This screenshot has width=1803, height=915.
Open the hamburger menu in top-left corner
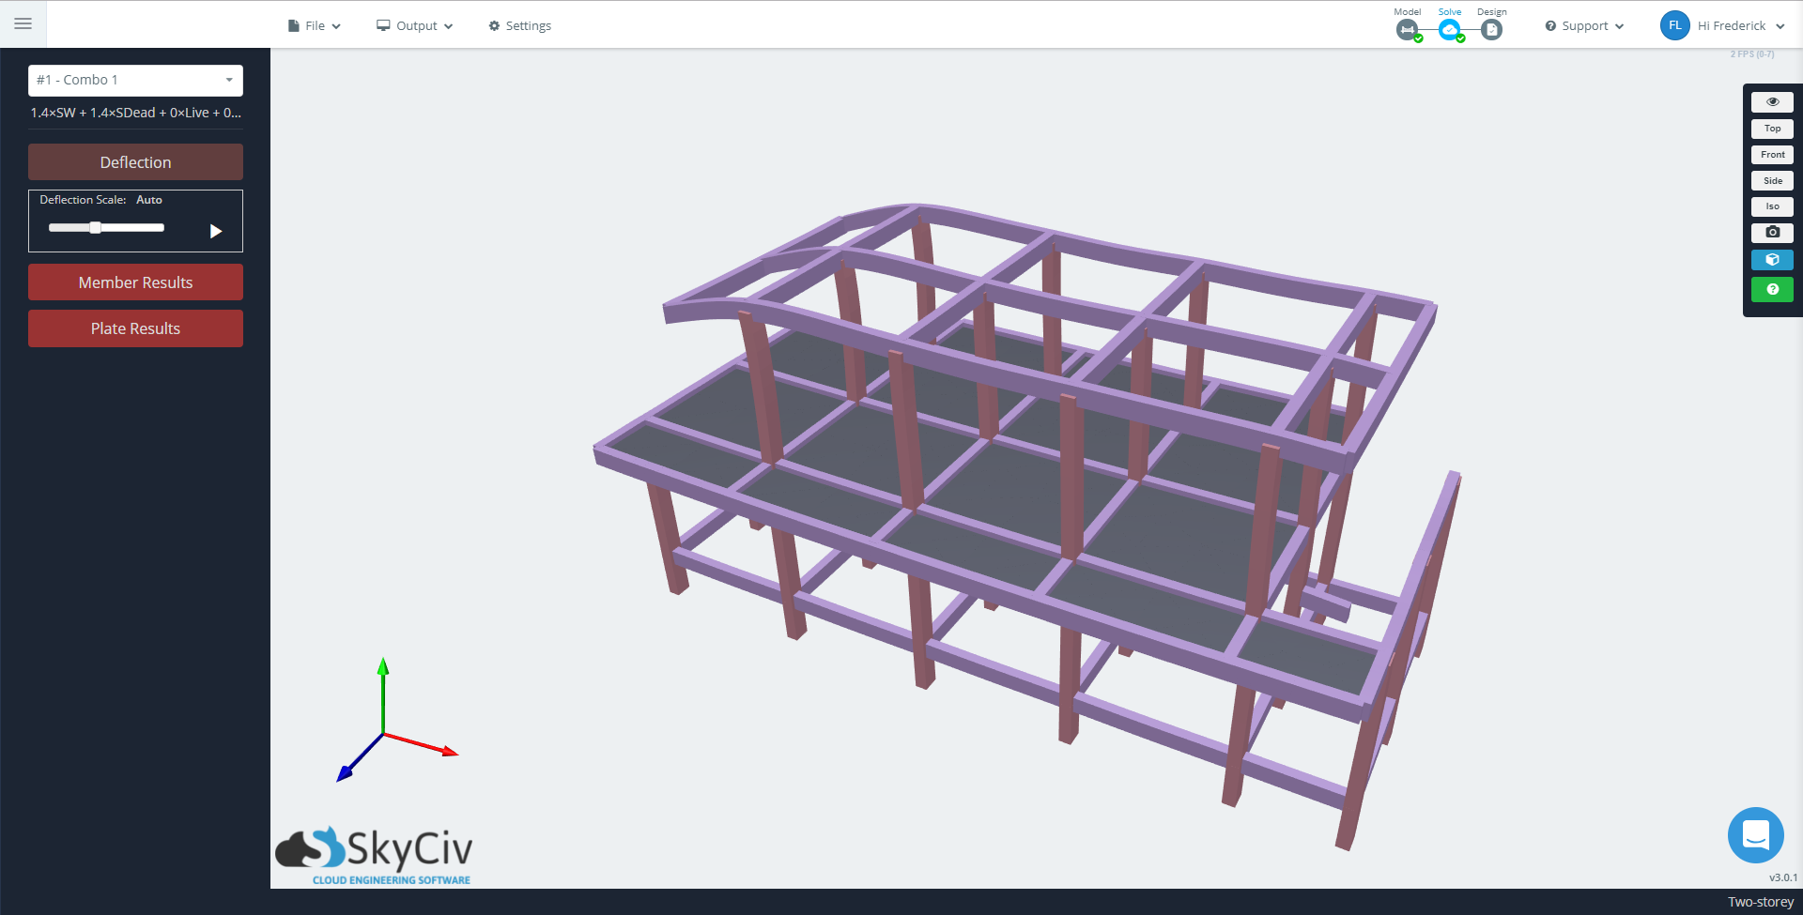[x=23, y=24]
